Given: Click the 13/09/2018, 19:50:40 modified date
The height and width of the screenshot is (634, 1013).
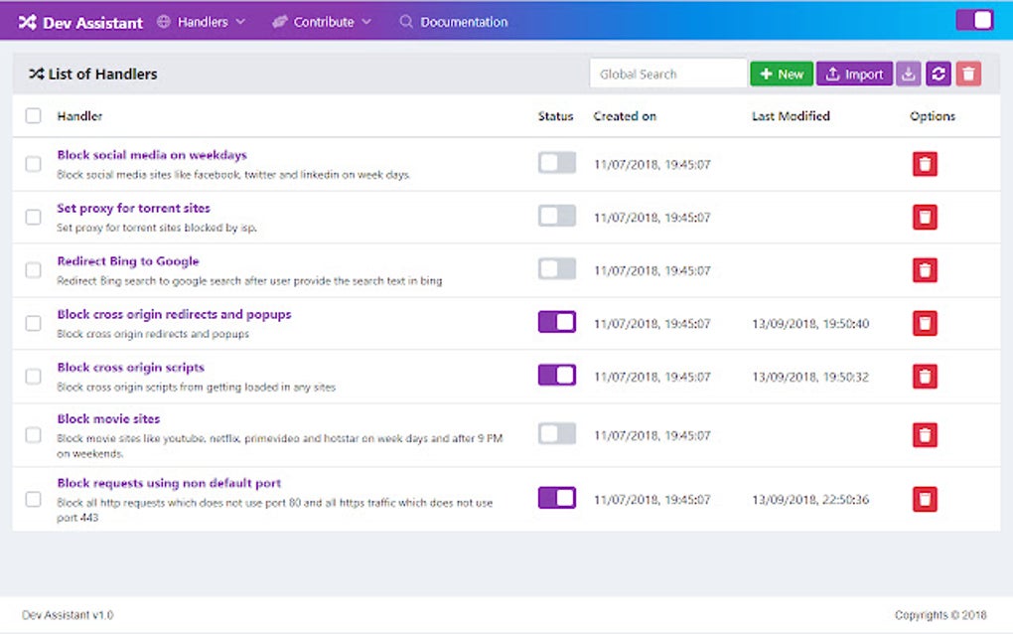Looking at the screenshot, I should [x=810, y=323].
